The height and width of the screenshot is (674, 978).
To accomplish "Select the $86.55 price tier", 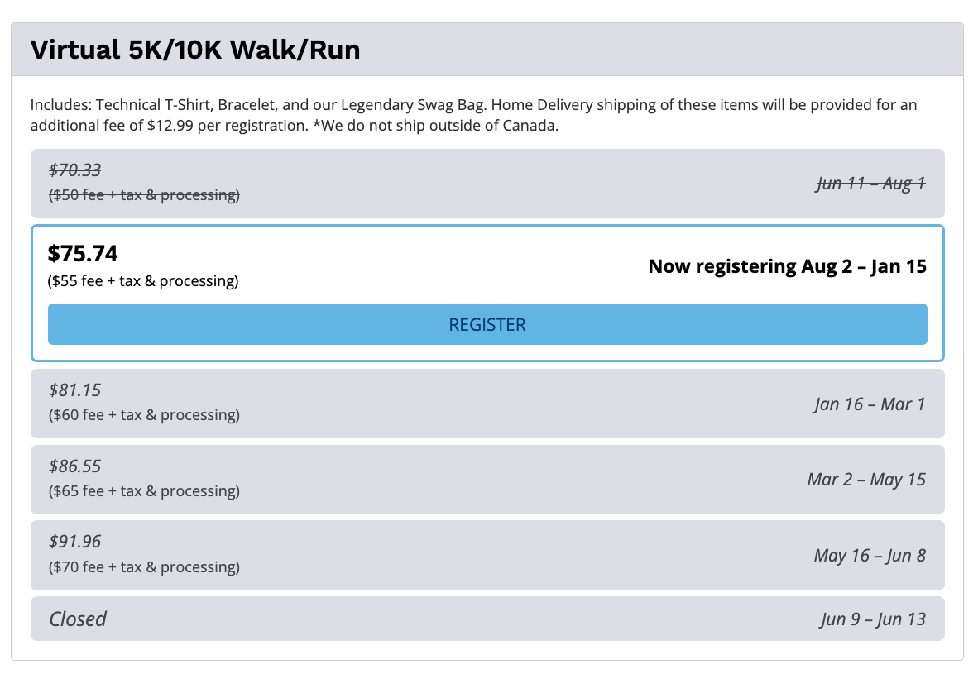I will (74, 466).
